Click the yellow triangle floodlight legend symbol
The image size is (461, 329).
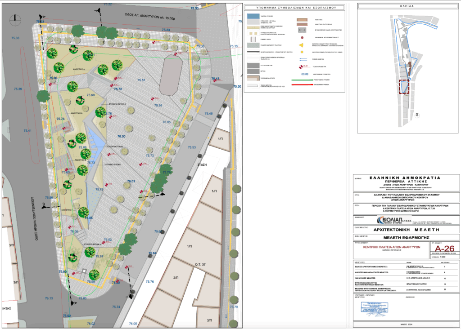point(302,45)
